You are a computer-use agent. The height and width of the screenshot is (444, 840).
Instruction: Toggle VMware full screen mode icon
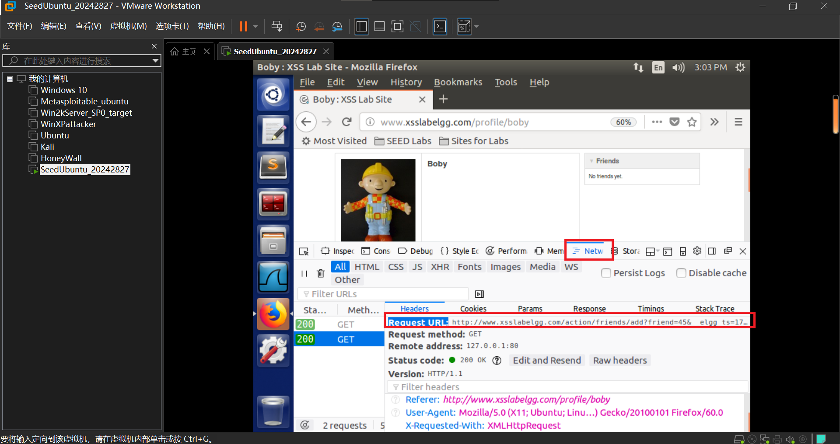(397, 27)
